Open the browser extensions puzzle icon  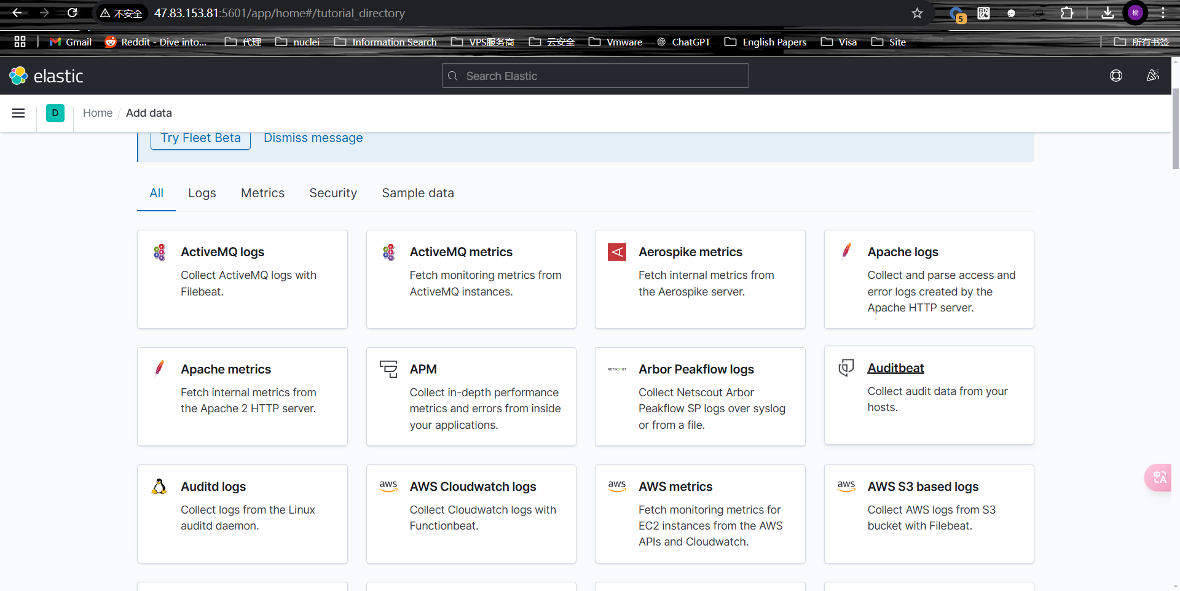[1067, 13]
